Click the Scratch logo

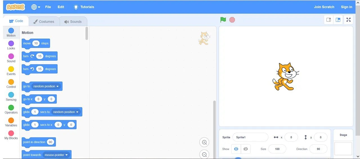[15, 7]
